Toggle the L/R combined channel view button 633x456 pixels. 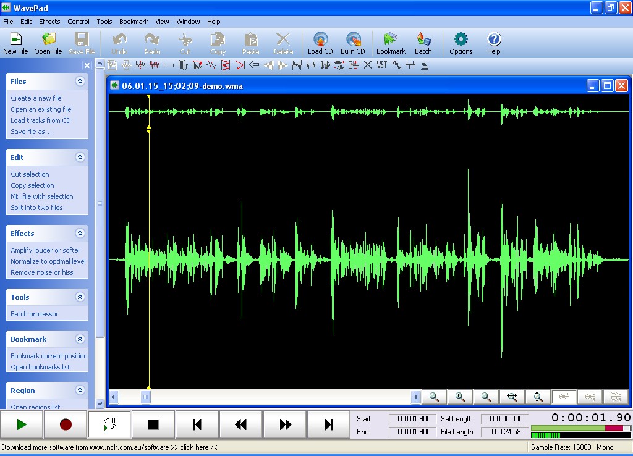590,397
